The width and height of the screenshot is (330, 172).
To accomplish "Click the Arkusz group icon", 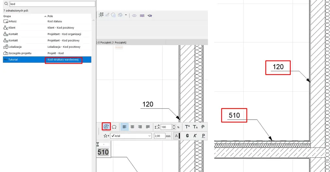I will pyautogui.click(x=6, y=21).
